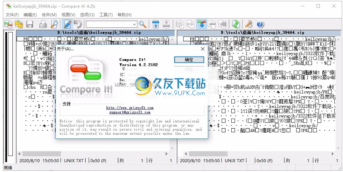Screen dimensions: 343x172
Task: Open the 选项(O) menu
Action: 87,15
